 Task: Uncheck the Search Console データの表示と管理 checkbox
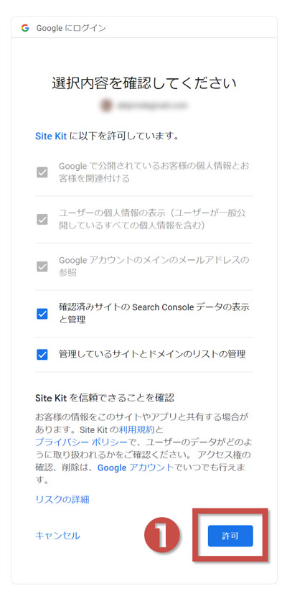coord(42,314)
